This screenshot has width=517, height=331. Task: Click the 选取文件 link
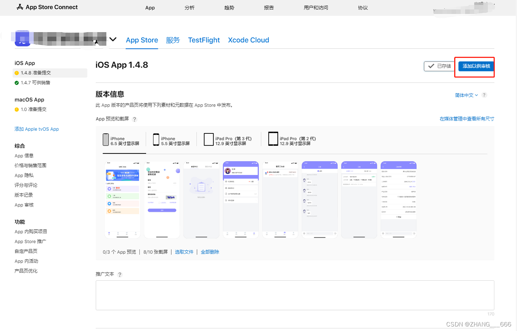pyautogui.click(x=184, y=252)
